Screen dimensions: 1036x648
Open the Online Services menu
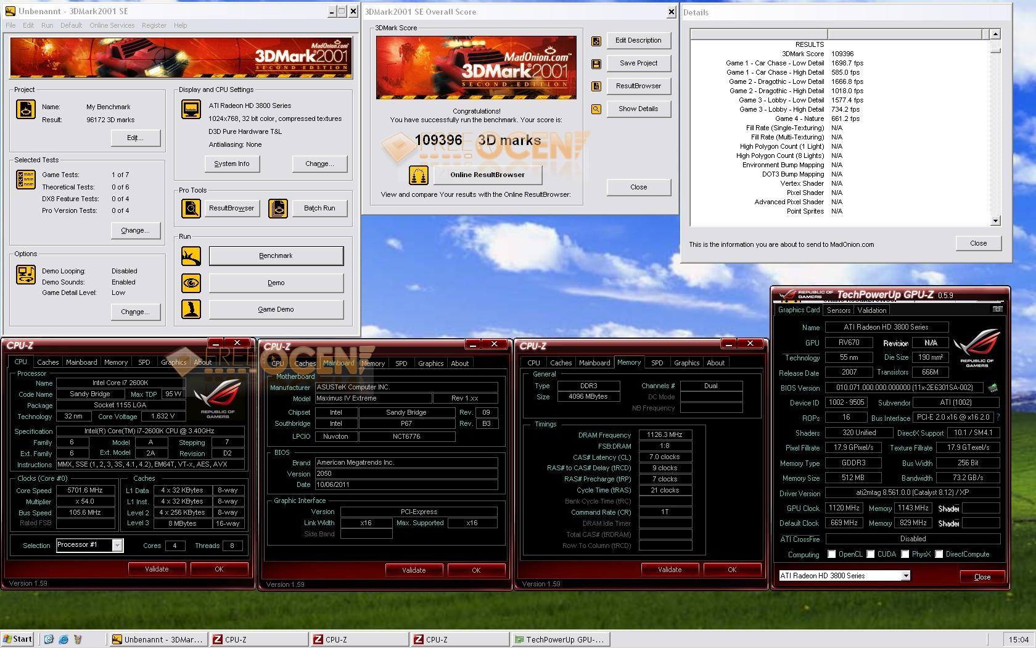(x=112, y=25)
